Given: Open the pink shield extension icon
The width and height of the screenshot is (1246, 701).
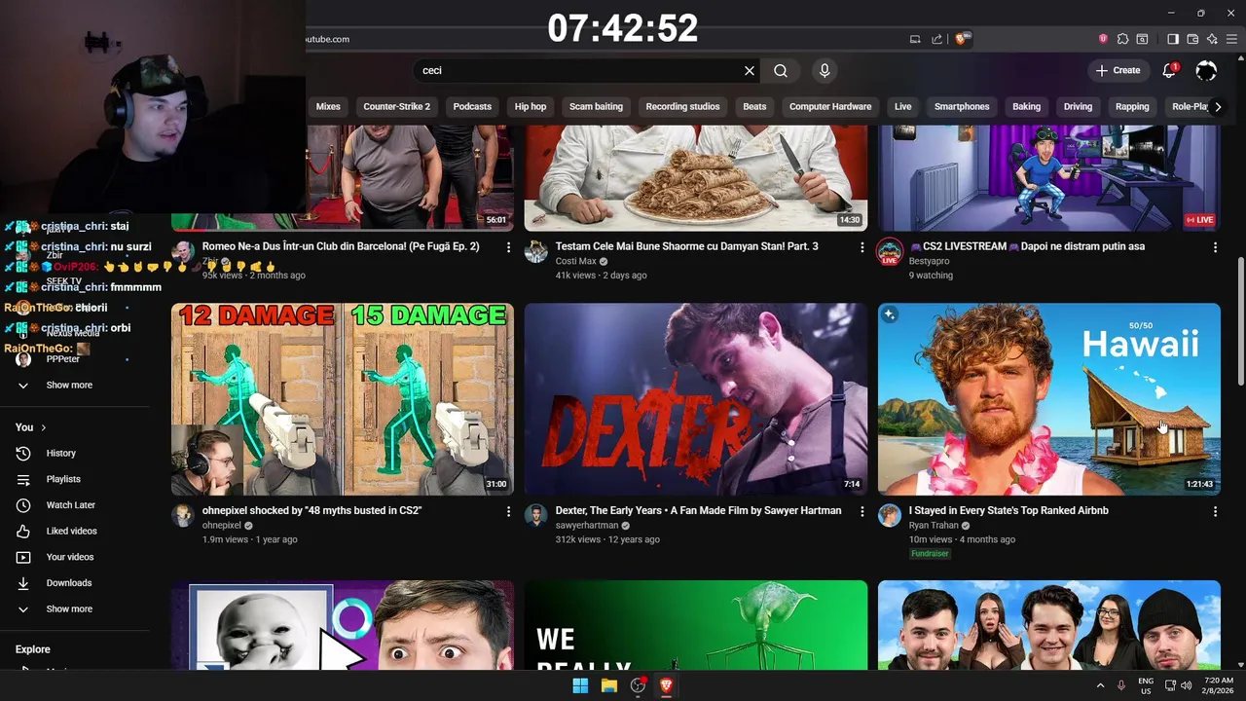Looking at the screenshot, I should tap(1103, 39).
